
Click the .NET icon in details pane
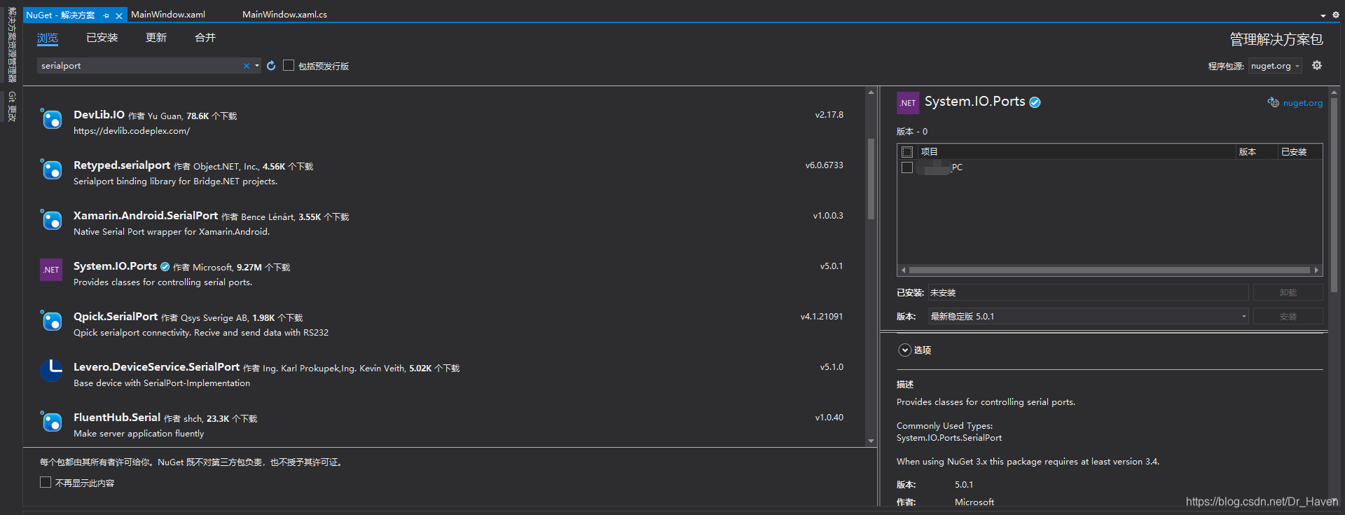(x=908, y=103)
